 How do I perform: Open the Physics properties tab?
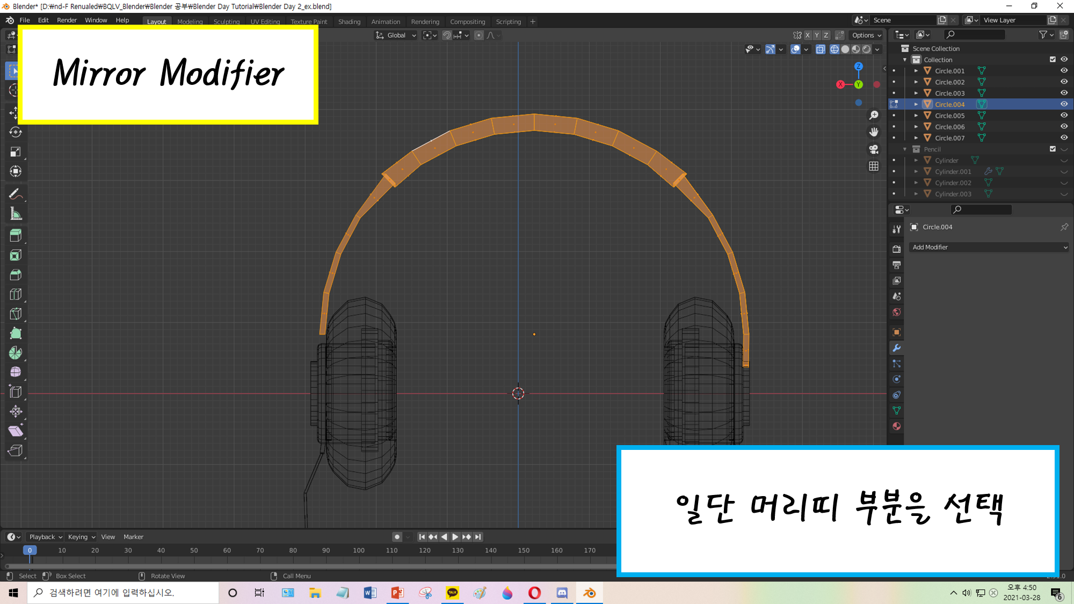tap(896, 380)
